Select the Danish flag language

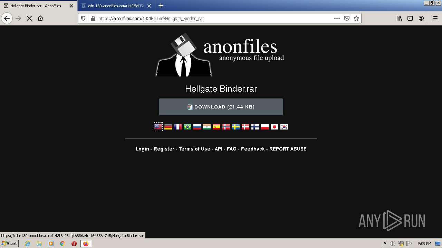click(x=246, y=127)
